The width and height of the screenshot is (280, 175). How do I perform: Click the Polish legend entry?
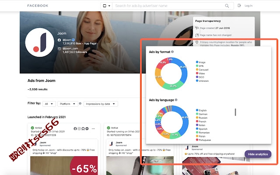tap(200, 136)
